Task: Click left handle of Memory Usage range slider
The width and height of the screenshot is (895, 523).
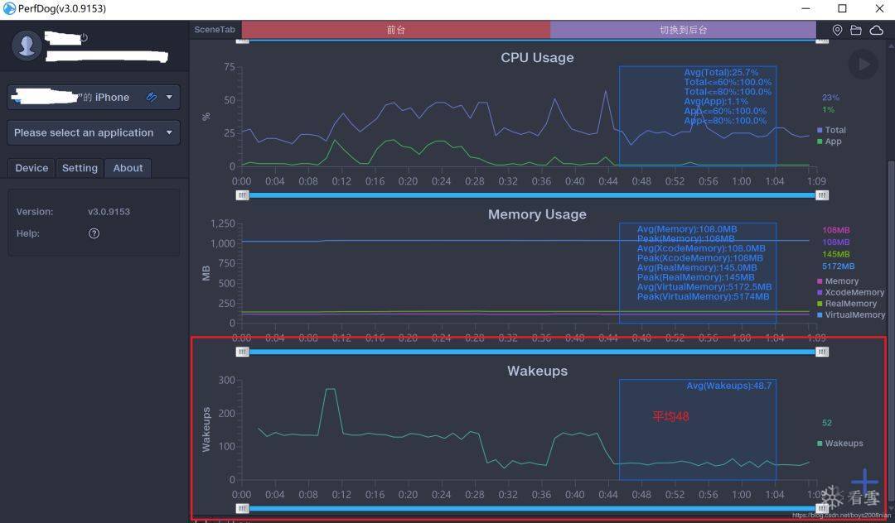Action: (243, 352)
